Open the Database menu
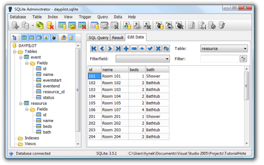Image resolution: width=264 pixels, height=165 pixels. tap(18, 17)
